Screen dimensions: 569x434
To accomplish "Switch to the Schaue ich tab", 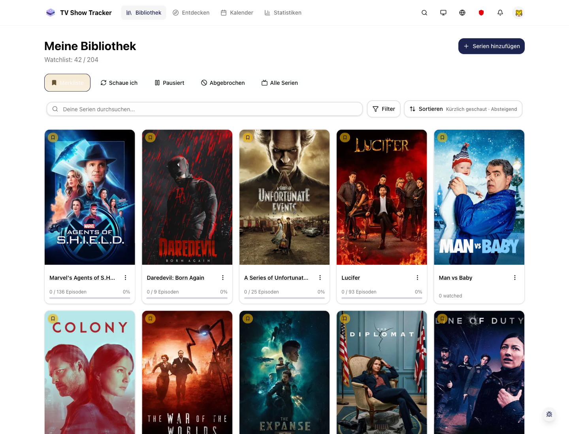I will 119,83.
